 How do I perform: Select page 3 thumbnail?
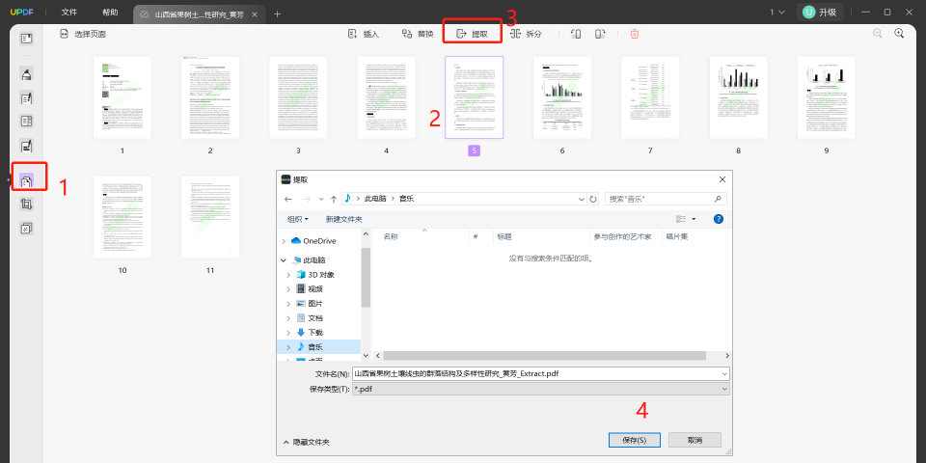tap(298, 97)
